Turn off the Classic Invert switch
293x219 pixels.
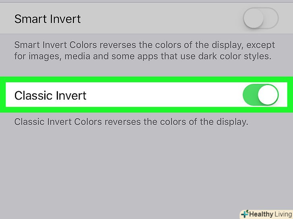point(261,95)
